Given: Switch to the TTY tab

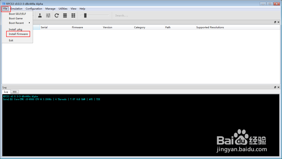Looking at the screenshot, I should click(15, 92).
